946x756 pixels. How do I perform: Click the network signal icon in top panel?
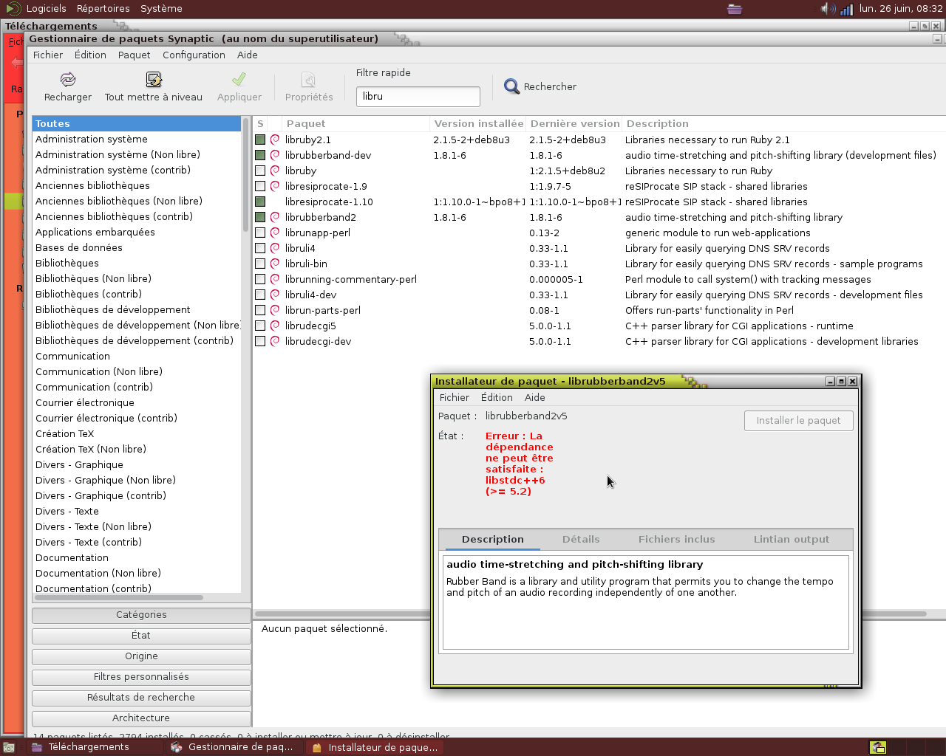coord(846,9)
